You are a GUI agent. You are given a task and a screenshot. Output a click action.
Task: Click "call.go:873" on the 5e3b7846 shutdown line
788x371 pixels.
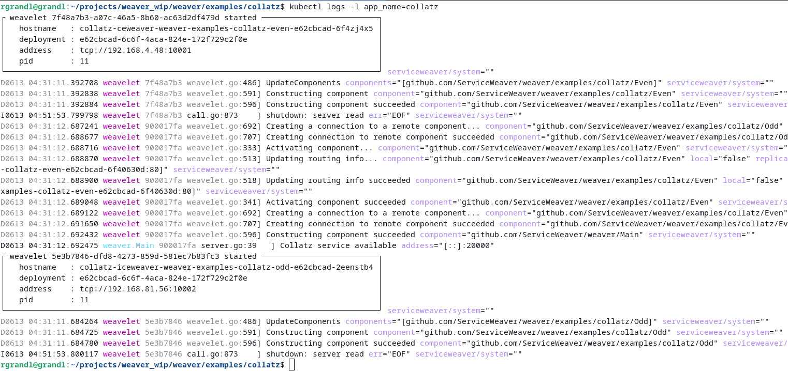[x=212, y=354]
